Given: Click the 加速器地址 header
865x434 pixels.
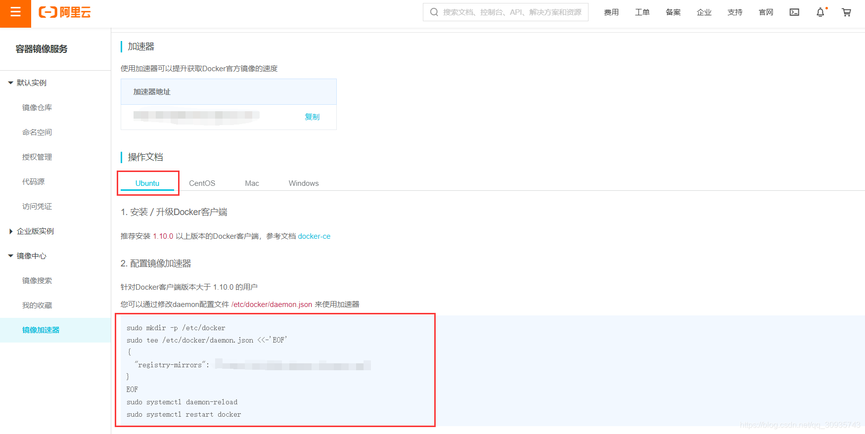Looking at the screenshot, I should (152, 91).
